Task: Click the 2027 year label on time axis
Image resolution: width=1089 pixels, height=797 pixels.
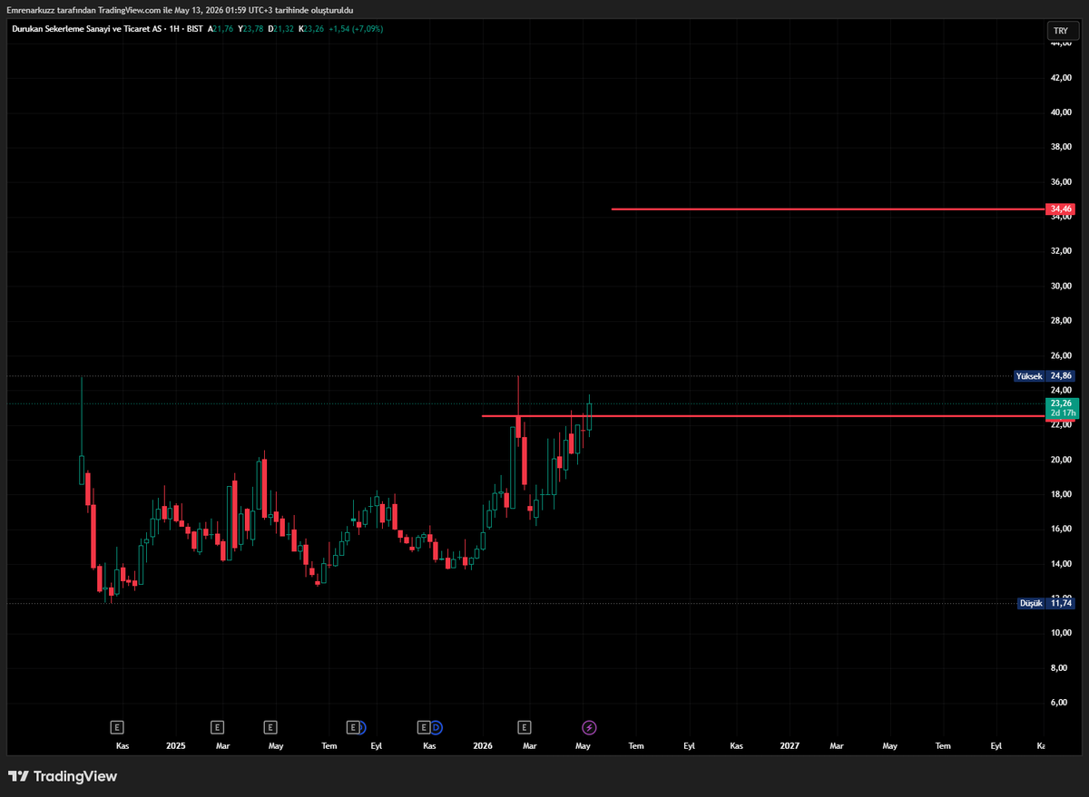Action: [x=790, y=745]
